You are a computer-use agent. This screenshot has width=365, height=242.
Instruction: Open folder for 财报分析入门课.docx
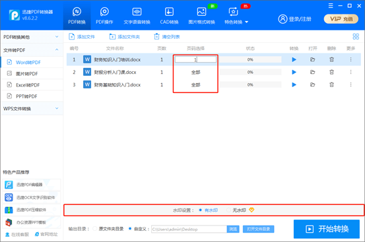click(x=313, y=72)
